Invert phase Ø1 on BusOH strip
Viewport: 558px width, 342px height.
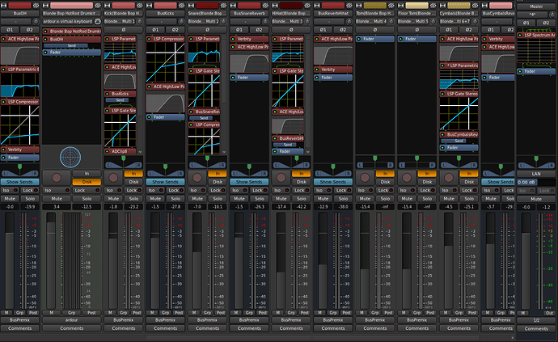[x=11, y=30]
